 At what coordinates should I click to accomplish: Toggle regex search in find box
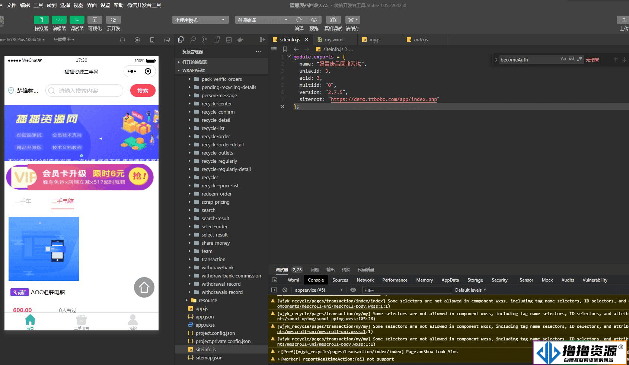(x=579, y=59)
